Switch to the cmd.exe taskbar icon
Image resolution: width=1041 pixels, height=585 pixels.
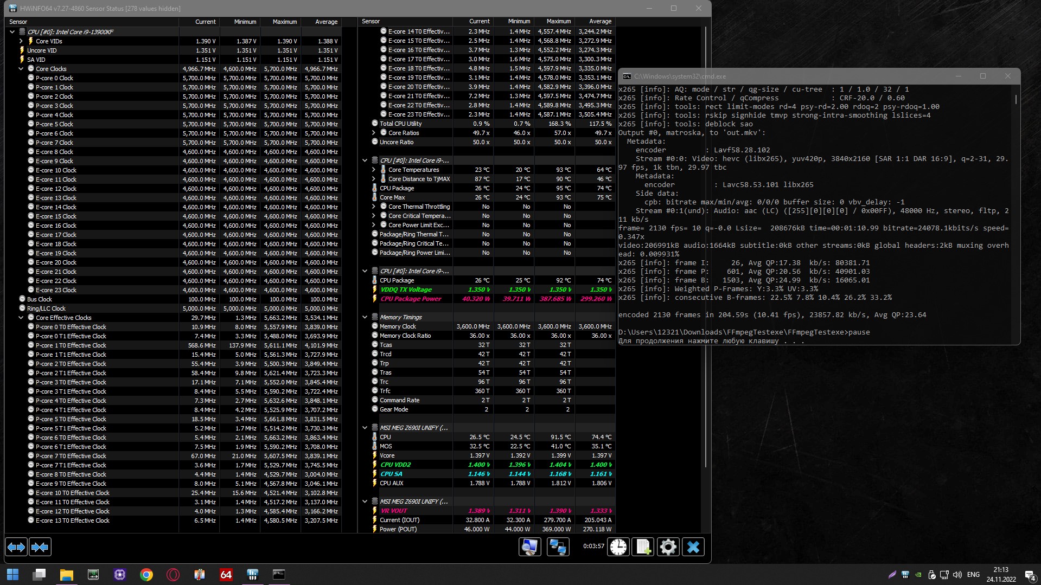[279, 575]
